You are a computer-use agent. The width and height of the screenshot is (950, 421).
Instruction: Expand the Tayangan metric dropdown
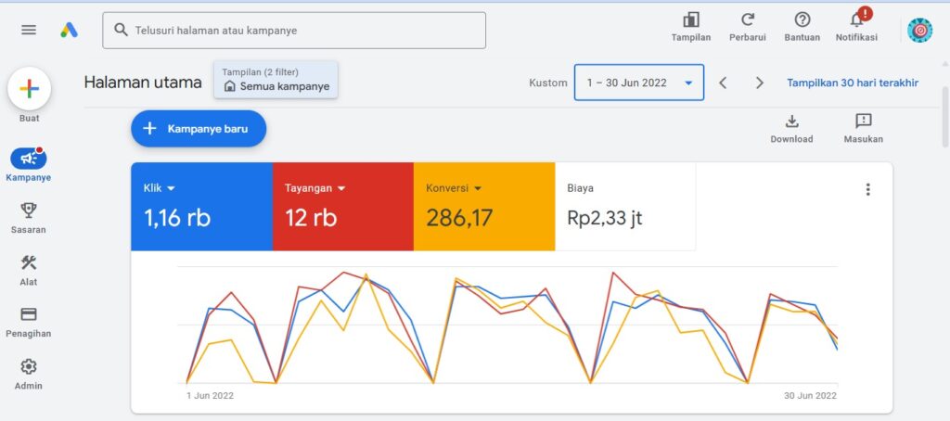341,188
